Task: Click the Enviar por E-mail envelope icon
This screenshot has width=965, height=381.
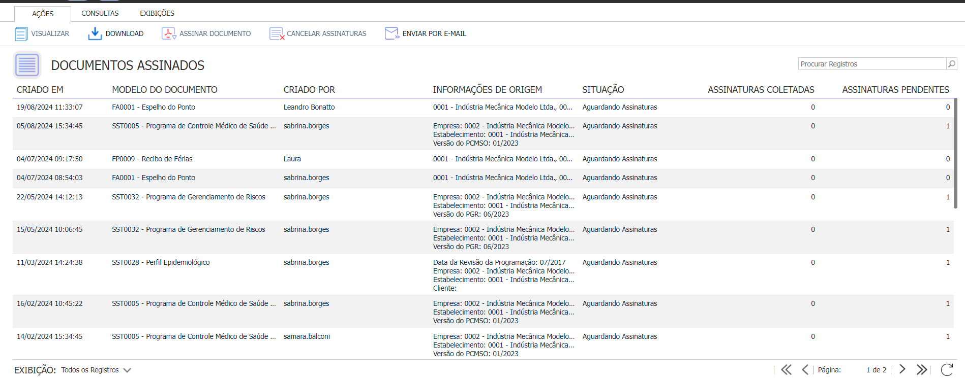Action: (x=391, y=33)
